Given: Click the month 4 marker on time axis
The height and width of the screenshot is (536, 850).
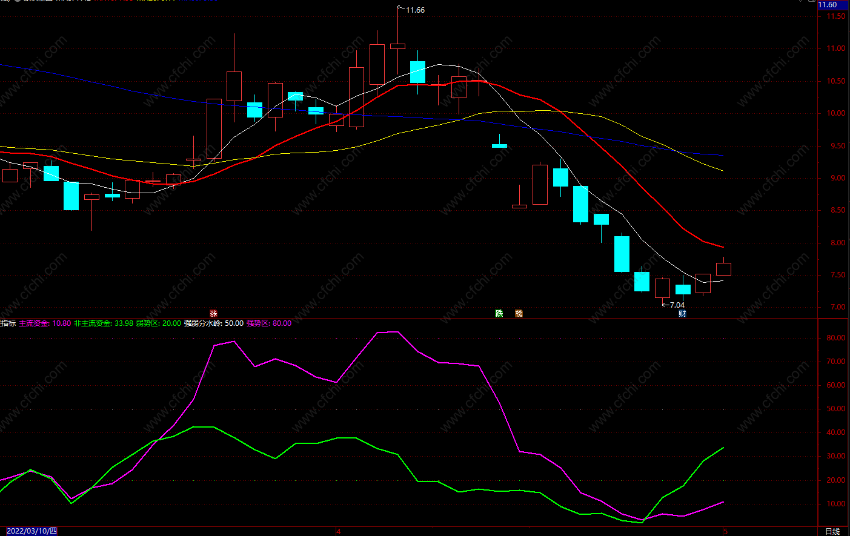Looking at the screenshot, I should 339,531.
